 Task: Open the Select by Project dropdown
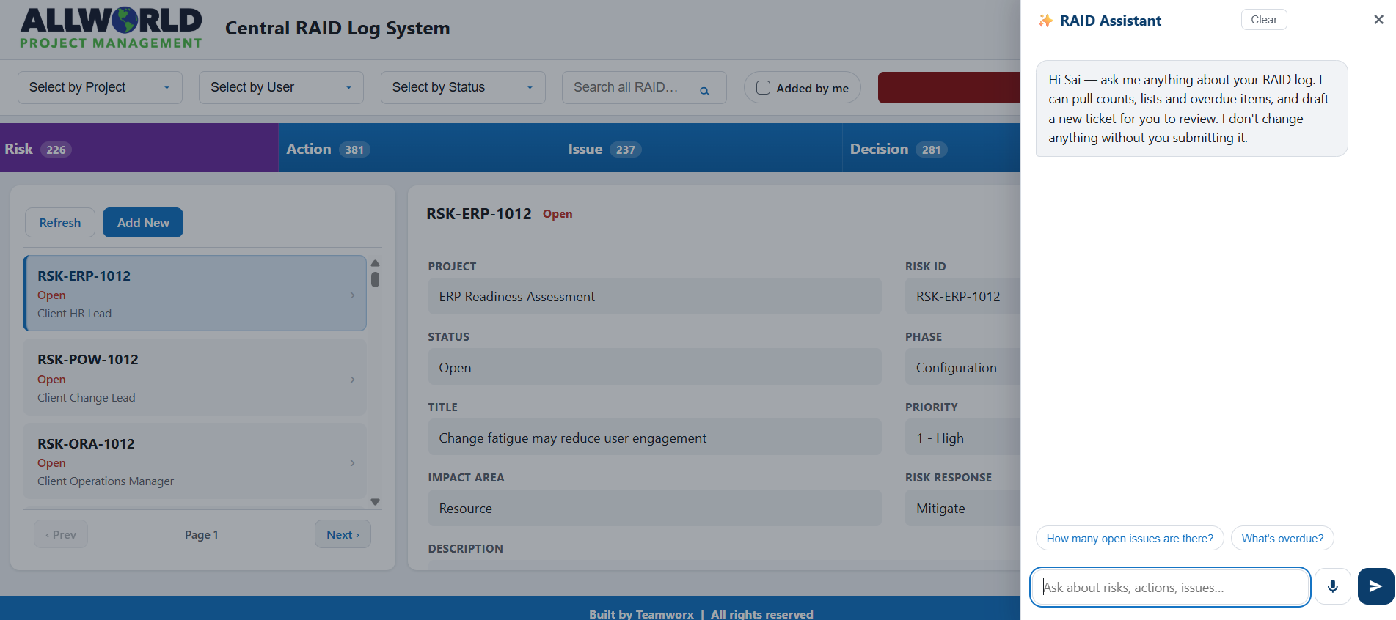100,87
